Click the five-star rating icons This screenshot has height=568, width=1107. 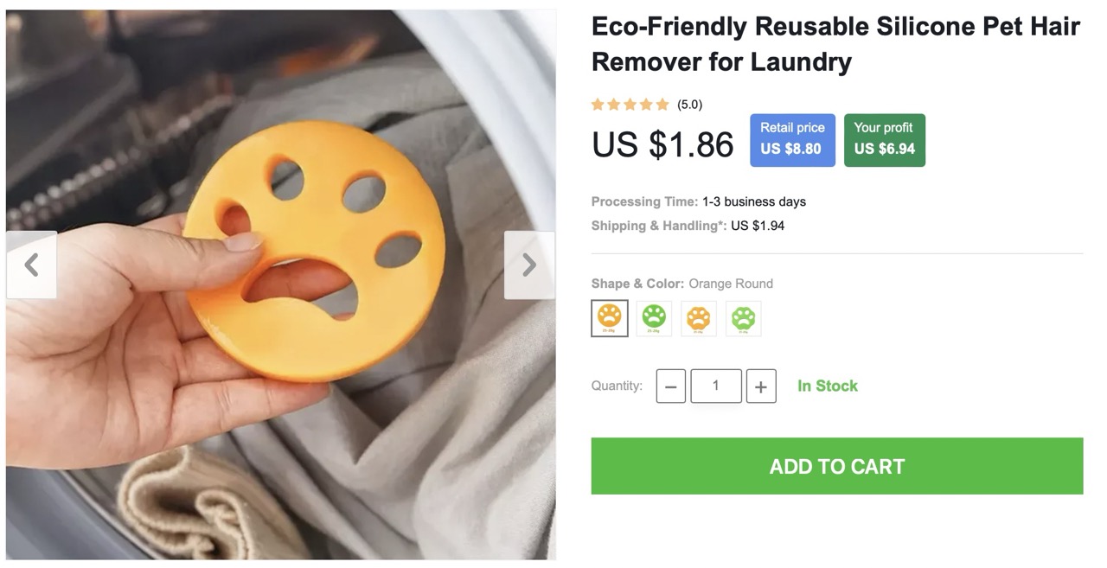[630, 105]
